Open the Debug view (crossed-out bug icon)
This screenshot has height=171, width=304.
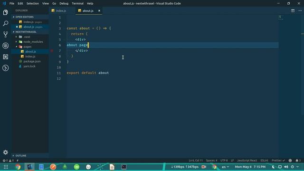pos(5,46)
